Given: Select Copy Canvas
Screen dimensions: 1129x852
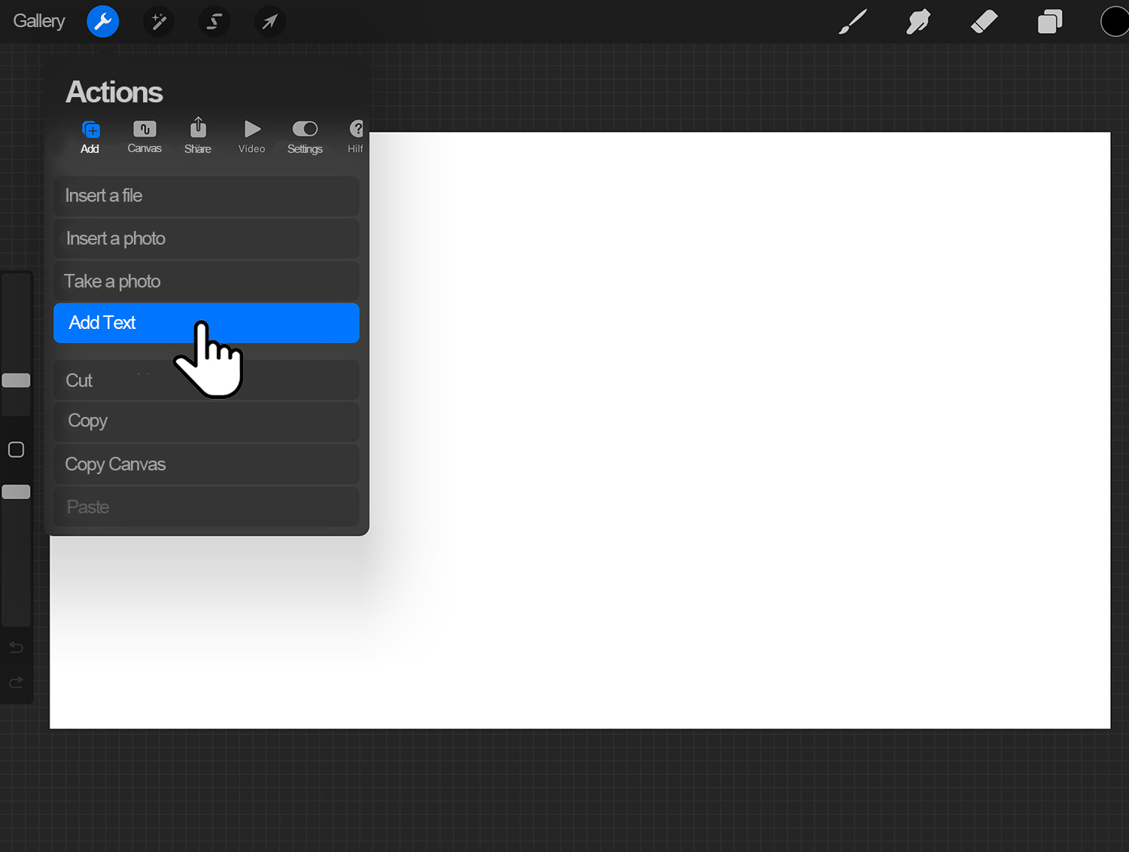Looking at the screenshot, I should pyautogui.click(x=206, y=464).
